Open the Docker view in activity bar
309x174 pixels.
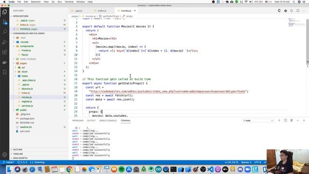(x=4, y=62)
